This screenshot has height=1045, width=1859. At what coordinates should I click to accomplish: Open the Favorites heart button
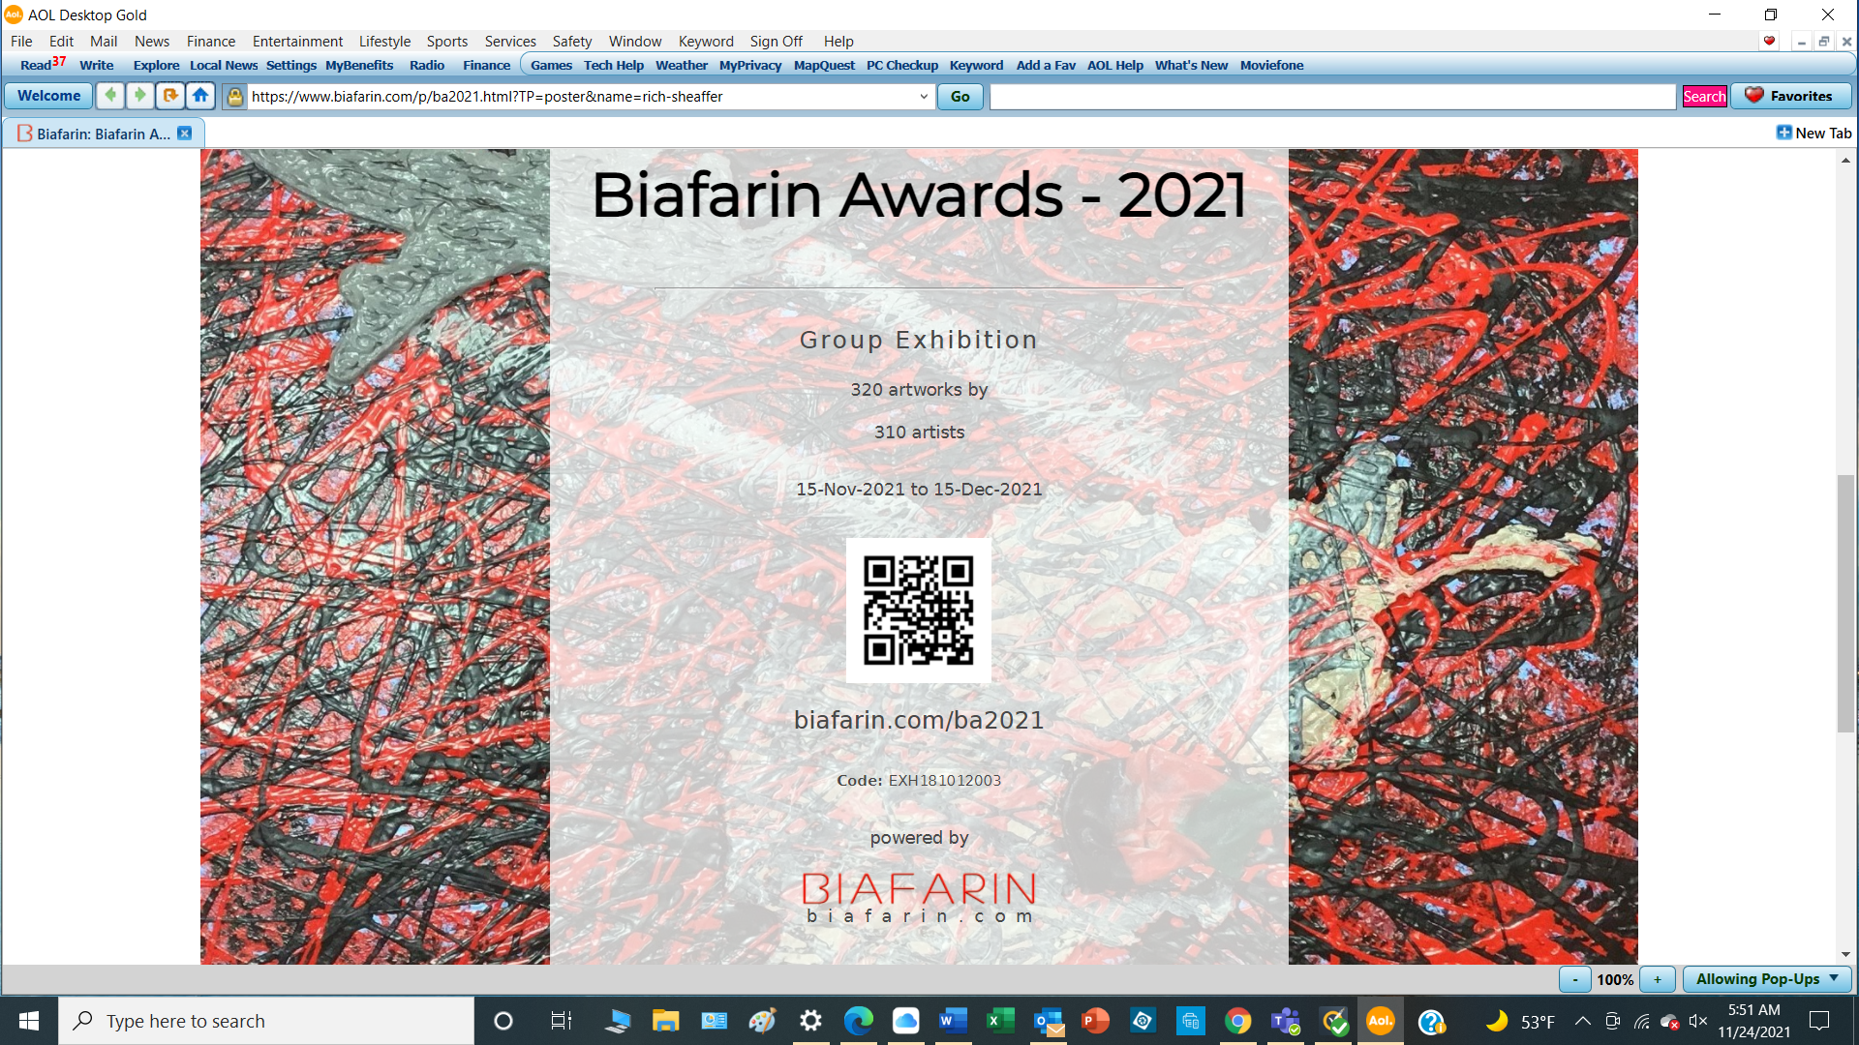tap(1790, 96)
